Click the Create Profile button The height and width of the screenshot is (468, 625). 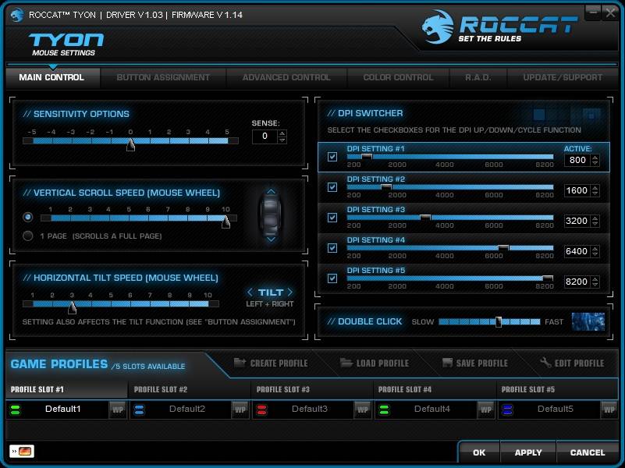[271, 363]
